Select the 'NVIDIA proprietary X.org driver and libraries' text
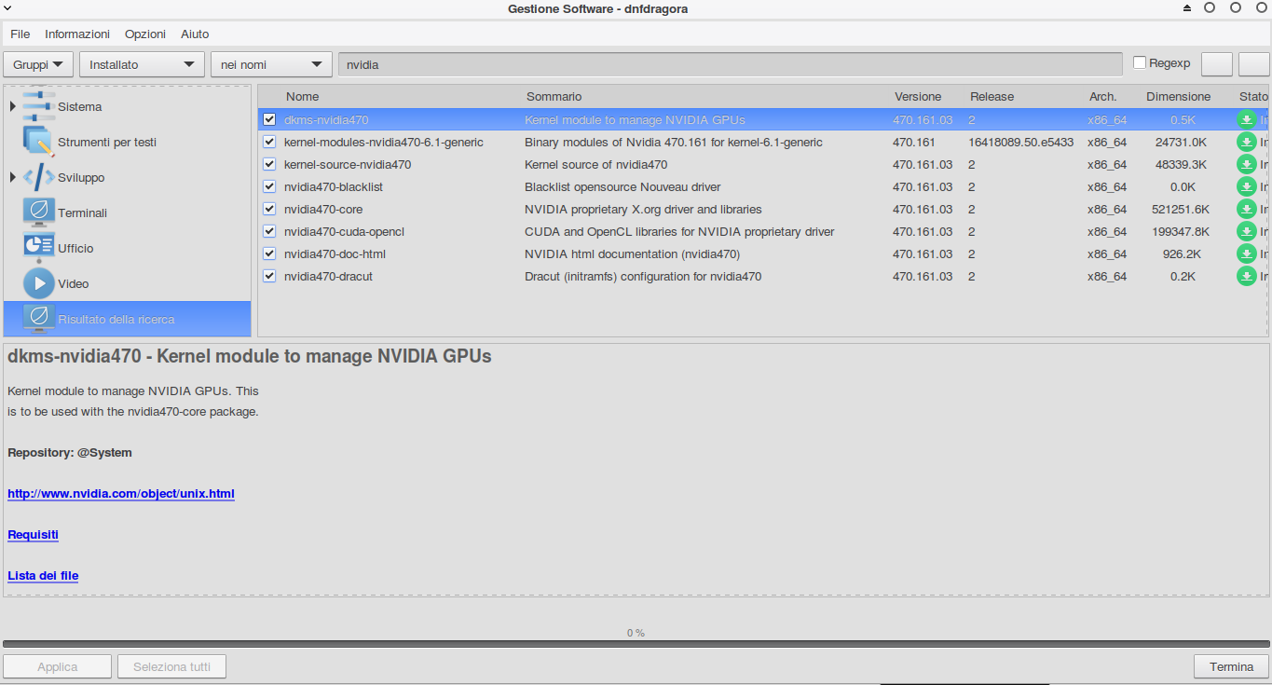 click(643, 209)
